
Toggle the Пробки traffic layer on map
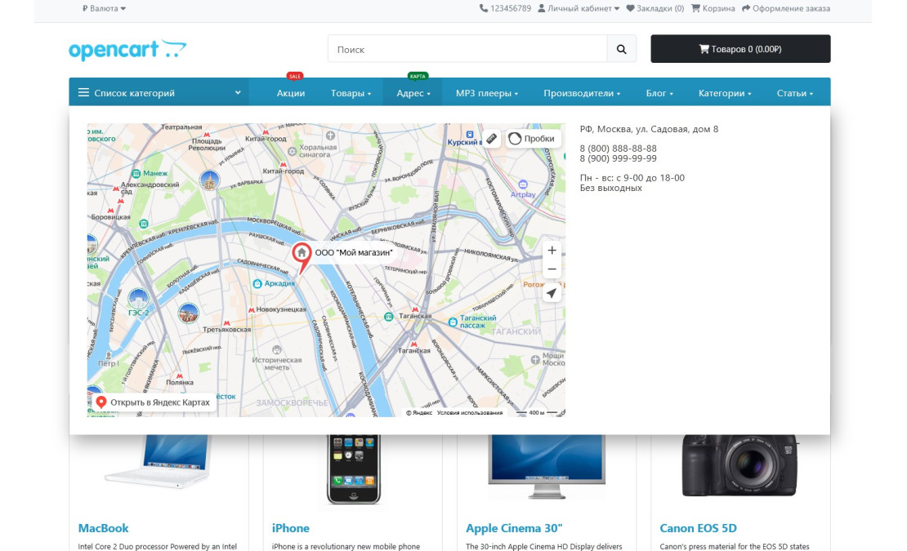click(532, 138)
